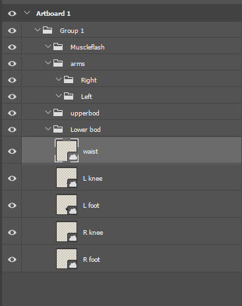Hide the Muscleflash group
242x306 pixels.
(x=12, y=47)
